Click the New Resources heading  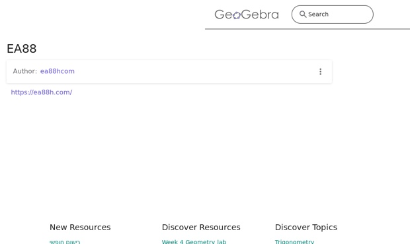80,228
